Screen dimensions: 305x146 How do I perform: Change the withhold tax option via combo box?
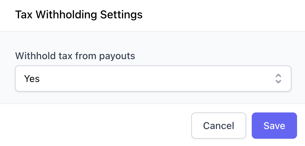[153, 79]
